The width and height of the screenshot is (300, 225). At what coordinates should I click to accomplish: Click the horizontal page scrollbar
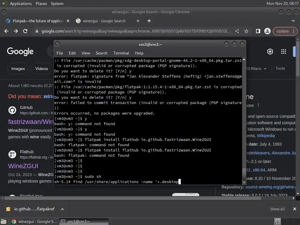pos(133,198)
